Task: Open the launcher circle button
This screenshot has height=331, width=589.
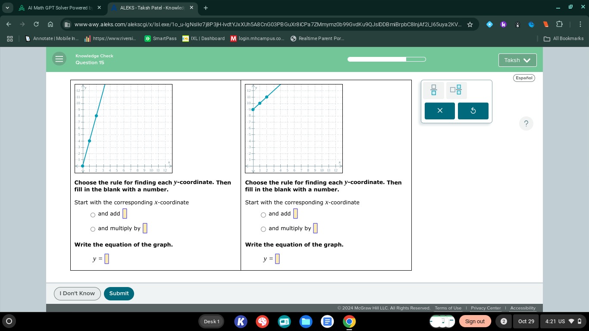Action: click(9, 321)
